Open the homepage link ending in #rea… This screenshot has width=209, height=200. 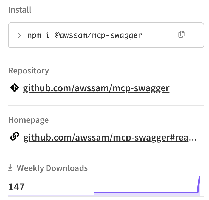tap(110, 137)
